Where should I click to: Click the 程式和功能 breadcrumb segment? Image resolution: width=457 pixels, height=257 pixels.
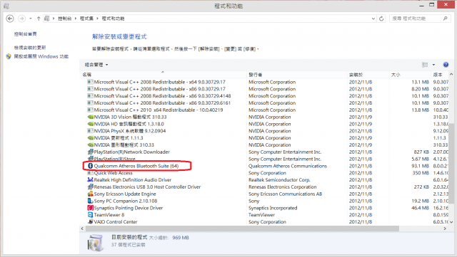click(113, 19)
